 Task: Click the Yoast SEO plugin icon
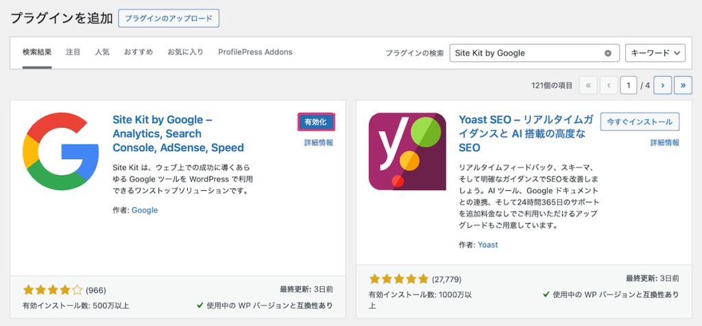409,151
